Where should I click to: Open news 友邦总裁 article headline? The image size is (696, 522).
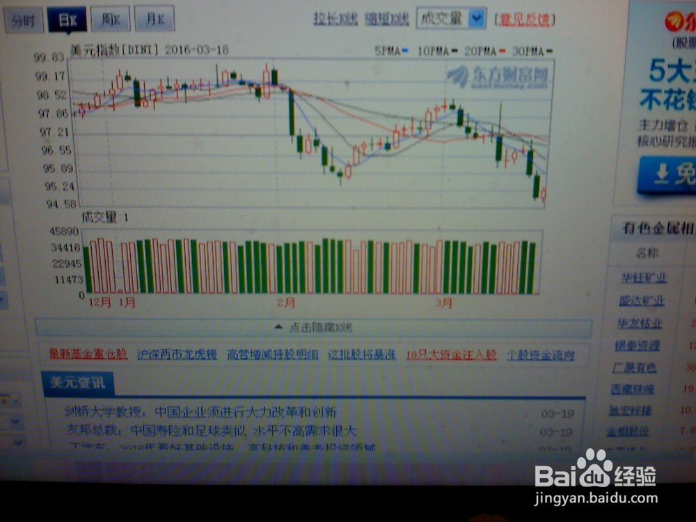coord(211,431)
